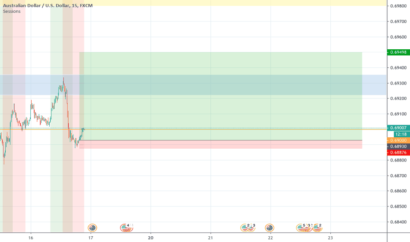Open the last US event icon marked 2, before date 23
Image resolution: width=410 pixels, height=242 pixels.
coord(317,228)
